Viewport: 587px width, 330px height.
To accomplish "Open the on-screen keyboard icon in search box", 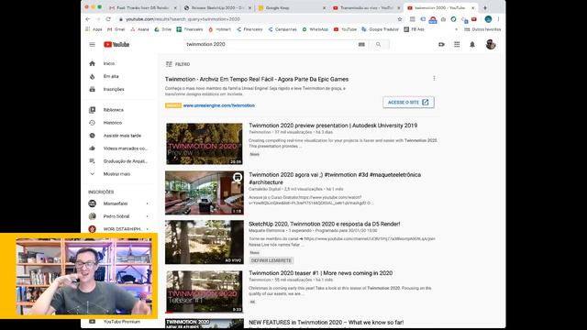I will click(x=361, y=45).
